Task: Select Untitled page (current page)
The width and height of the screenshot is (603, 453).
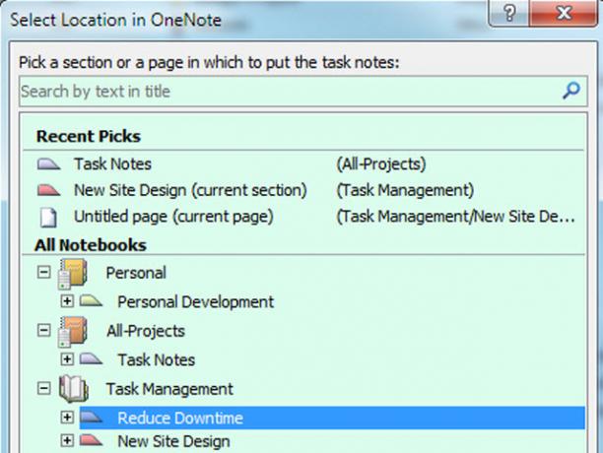Action: [x=173, y=217]
